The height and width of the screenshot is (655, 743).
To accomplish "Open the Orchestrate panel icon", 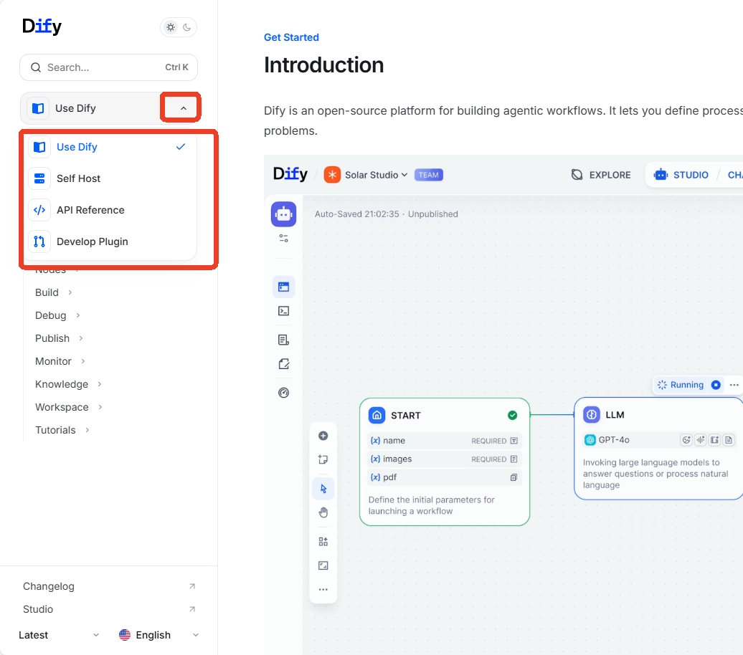I will [284, 287].
